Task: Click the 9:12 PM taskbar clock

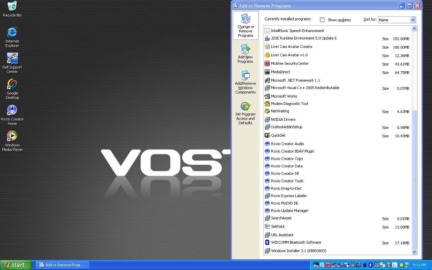Action: point(419,265)
